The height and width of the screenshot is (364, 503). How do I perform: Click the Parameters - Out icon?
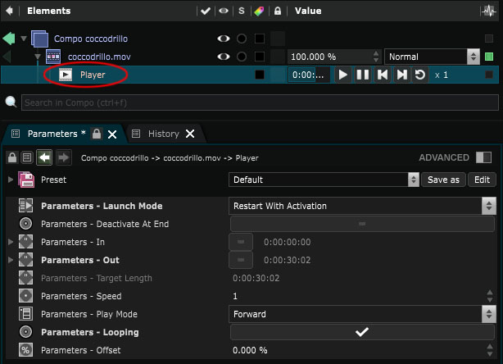click(x=25, y=260)
